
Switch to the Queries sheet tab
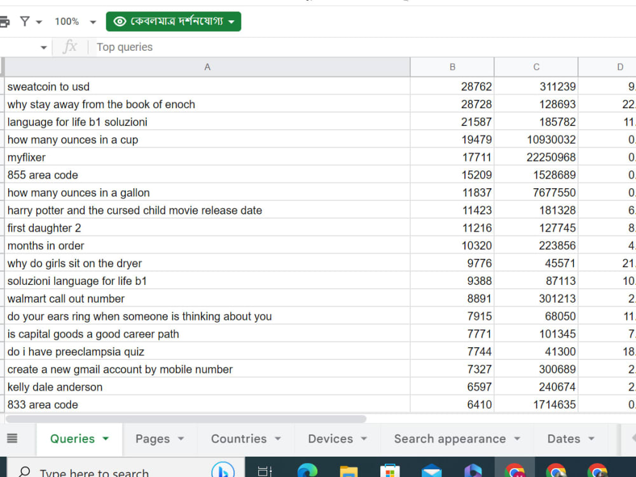click(x=73, y=439)
